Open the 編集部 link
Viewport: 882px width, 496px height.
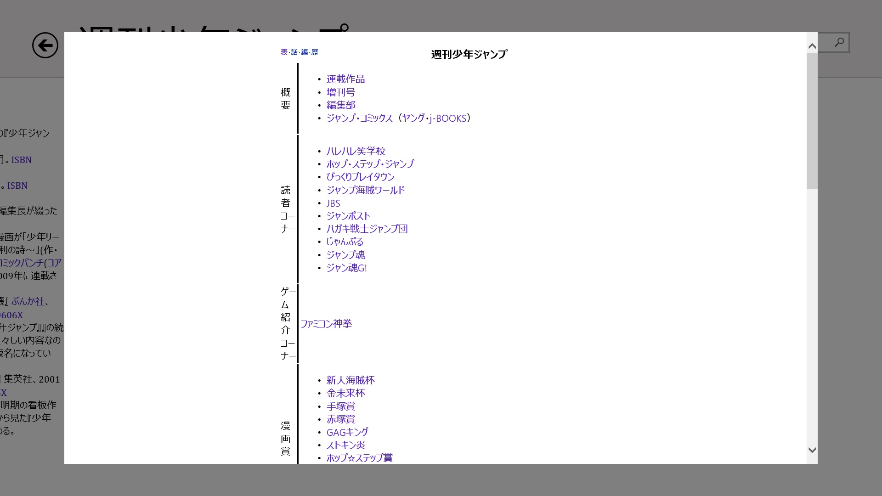(341, 105)
